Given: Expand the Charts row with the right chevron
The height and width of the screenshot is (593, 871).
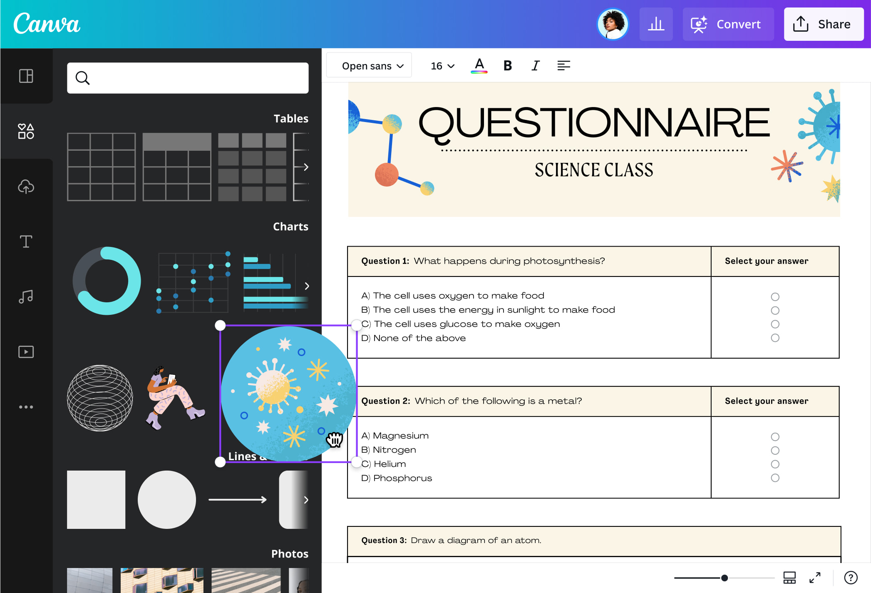Looking at the screenshot, I should pyautogui.click(x=307, y=286).
